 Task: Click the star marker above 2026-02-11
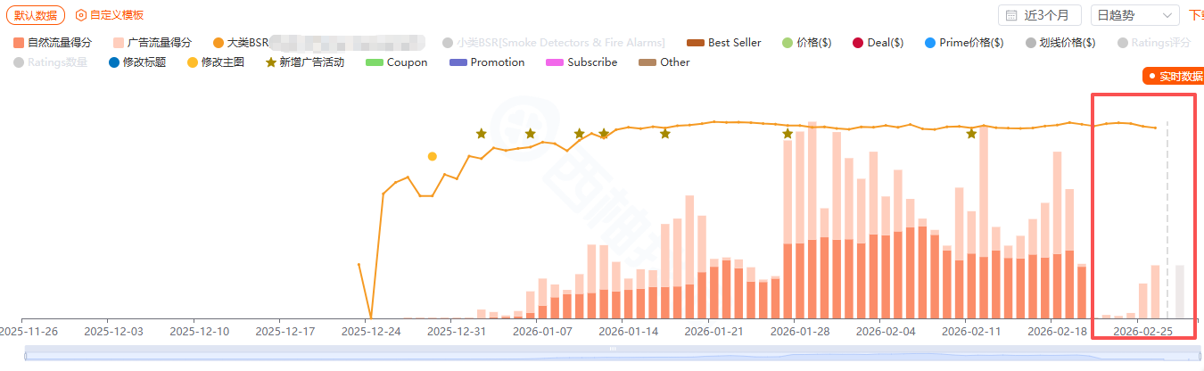971,134
